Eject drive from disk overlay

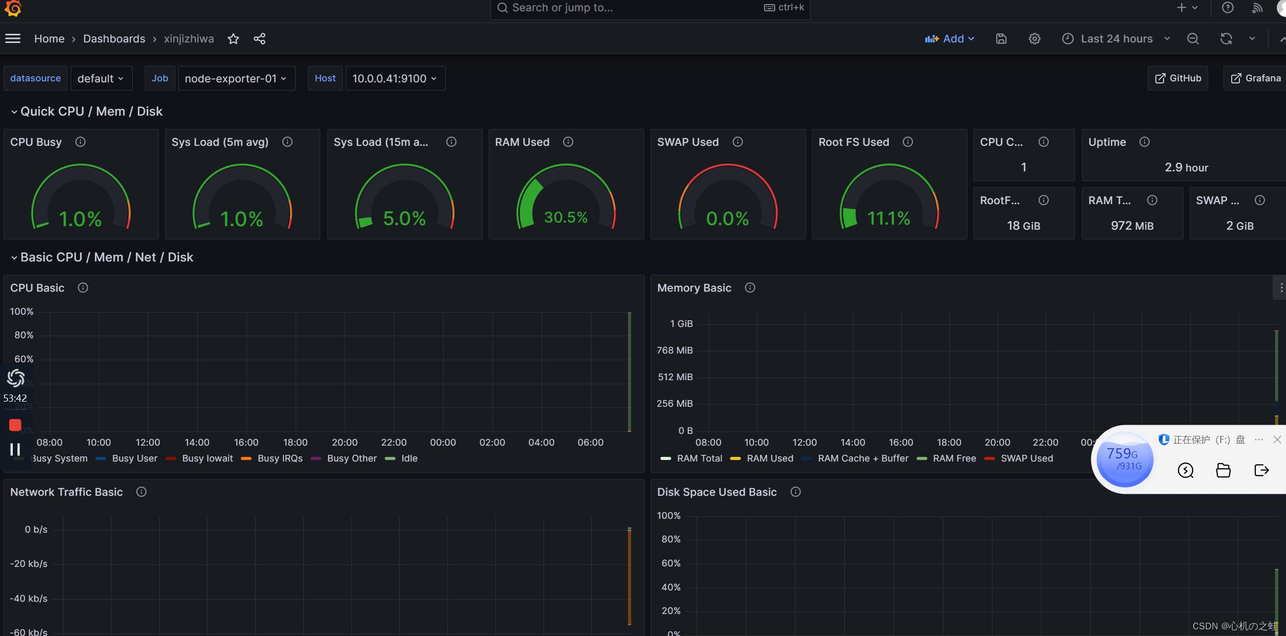point(1261,470)
